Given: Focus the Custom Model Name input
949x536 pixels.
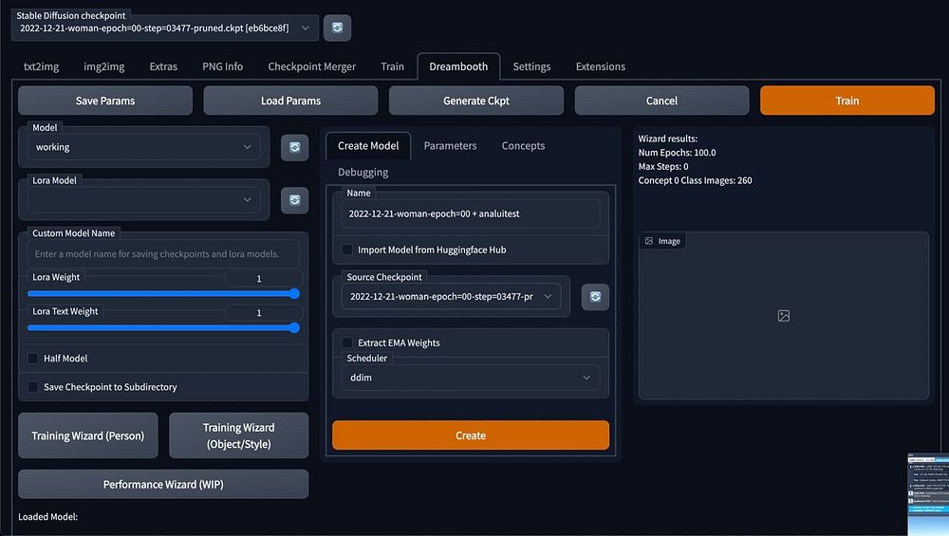Looking at the screenshot, I should pos(163,254).
